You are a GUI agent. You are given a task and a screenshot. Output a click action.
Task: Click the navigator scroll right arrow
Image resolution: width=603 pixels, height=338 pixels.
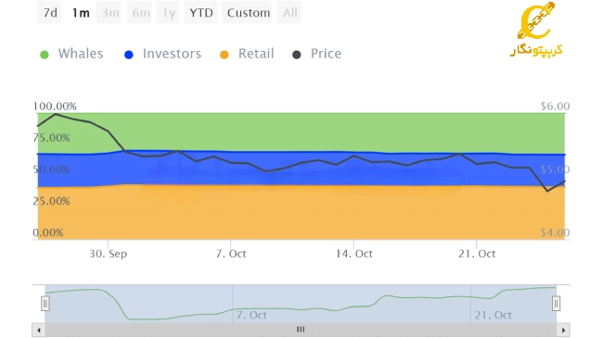563,330
